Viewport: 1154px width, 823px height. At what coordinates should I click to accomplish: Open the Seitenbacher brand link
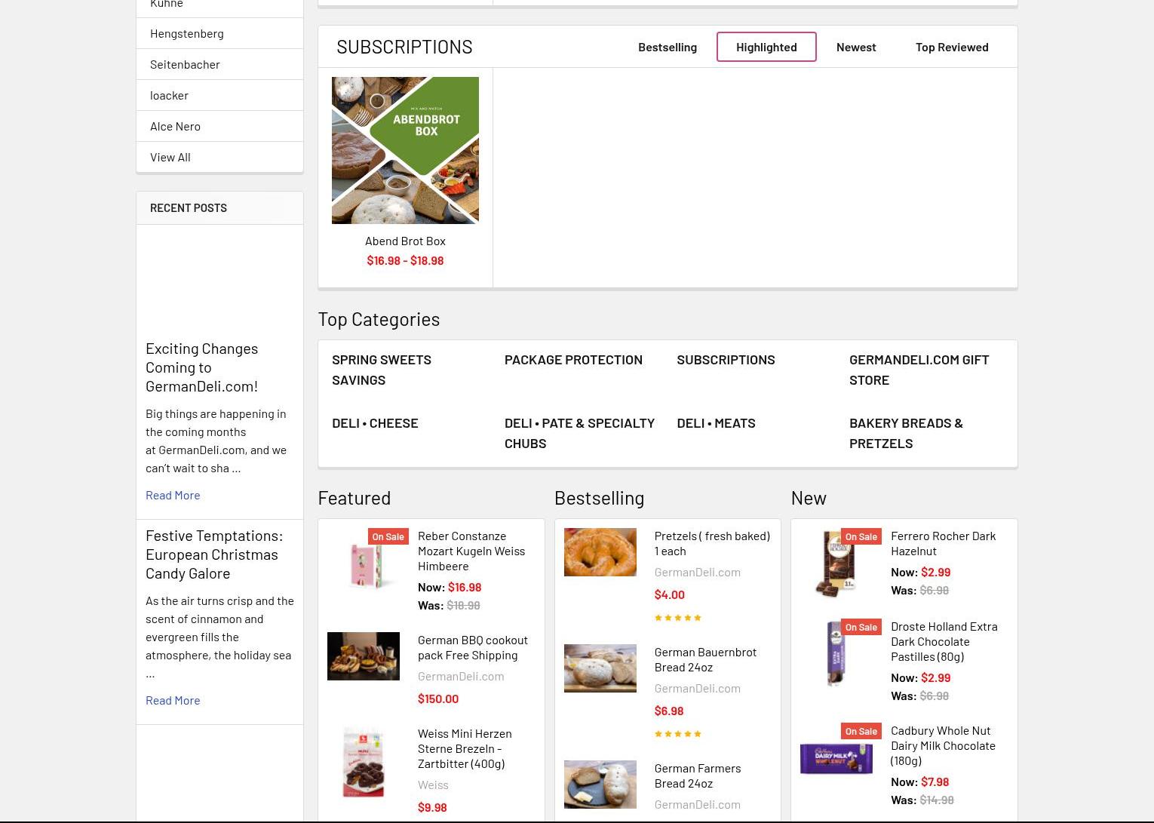tap(185, 64)
